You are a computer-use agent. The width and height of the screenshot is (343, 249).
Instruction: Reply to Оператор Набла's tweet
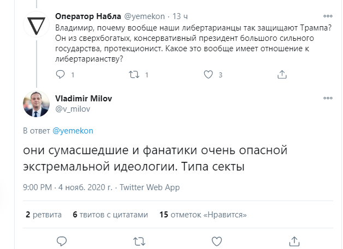pyautogui.click(x=62, y=74)
